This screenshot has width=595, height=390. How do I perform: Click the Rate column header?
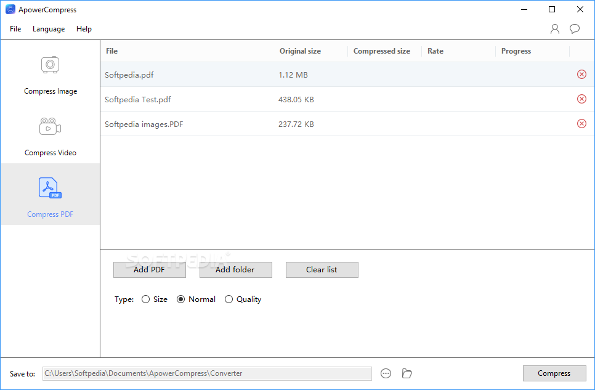coord(435,51)
